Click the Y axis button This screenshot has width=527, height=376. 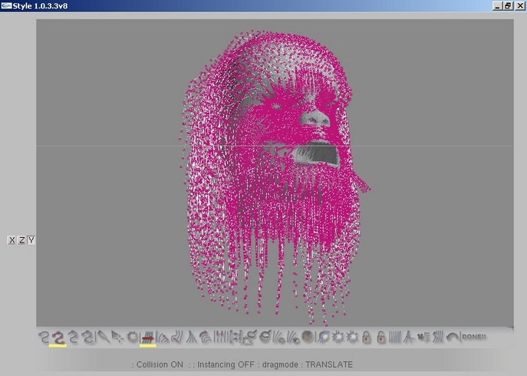[x=31, y=240]
